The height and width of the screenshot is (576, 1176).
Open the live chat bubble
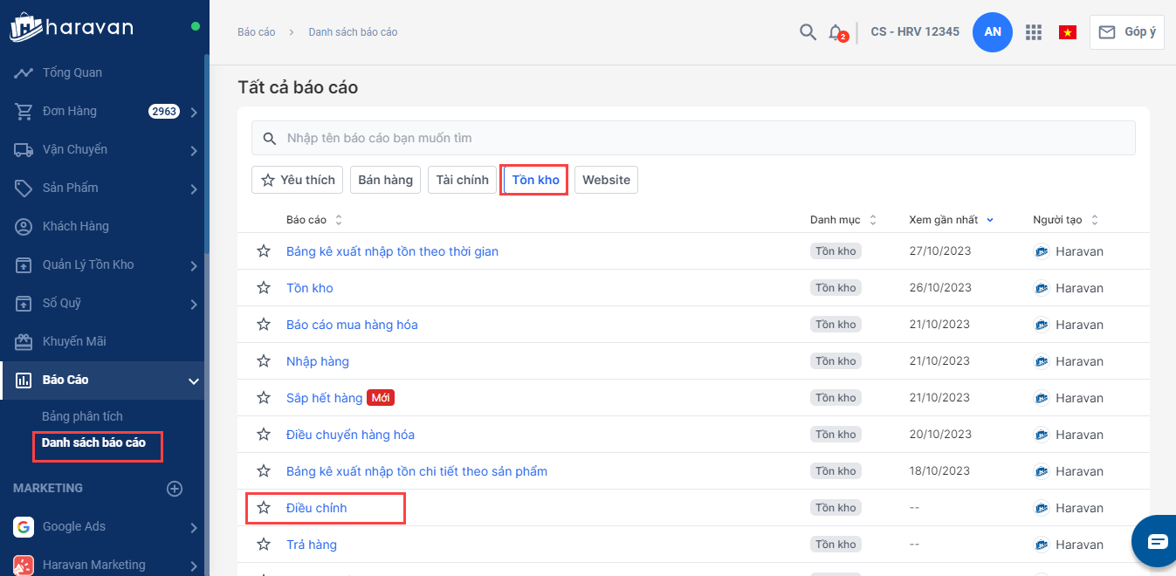click(x=1157, y=541)
